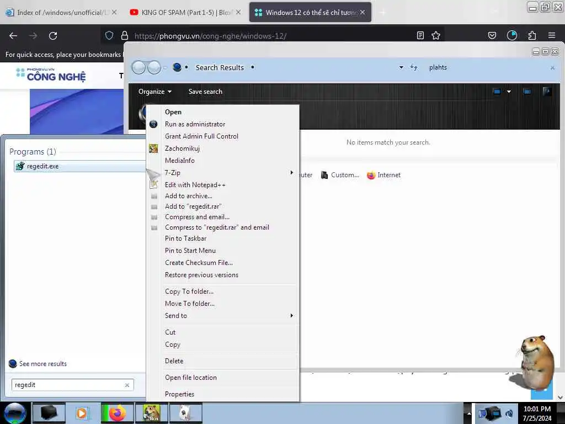Expand the Send to submenu
Image resolution: width=565 pixels, height=424 pixels.
(223, 315)
